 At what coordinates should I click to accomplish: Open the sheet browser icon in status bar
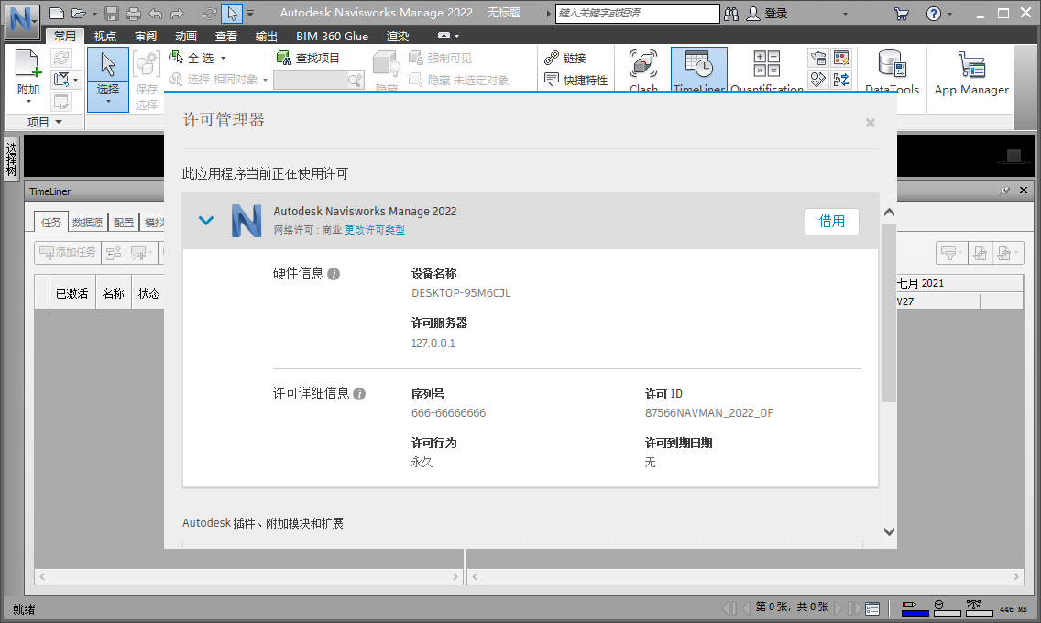click(873, 607)
